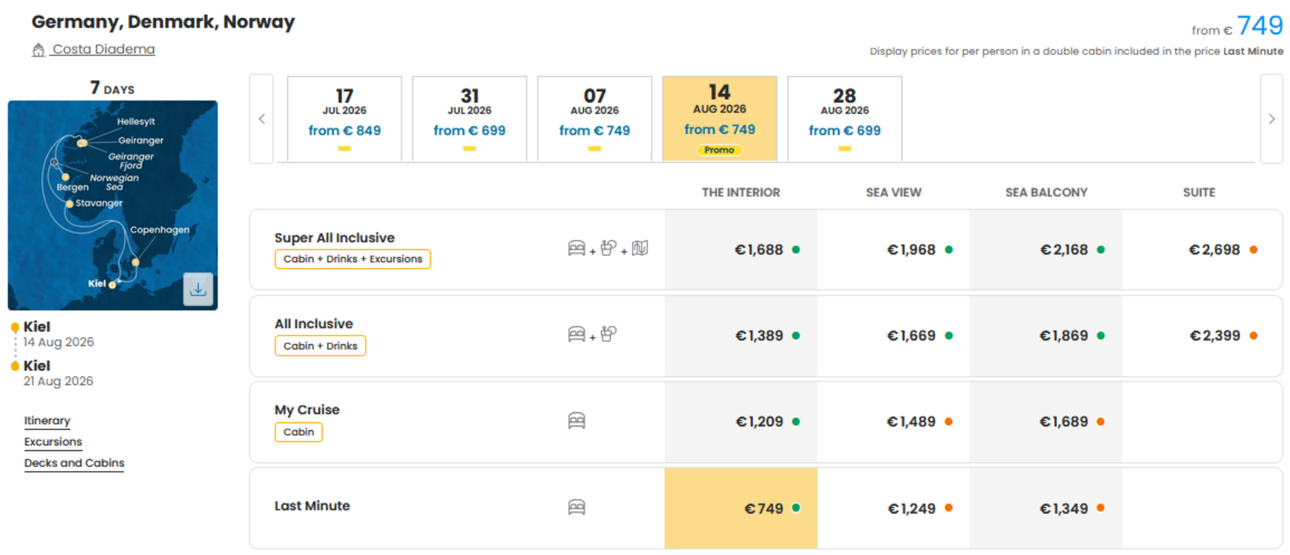Choose All Inclusive Sea View €1,669

tap(894, 336)
